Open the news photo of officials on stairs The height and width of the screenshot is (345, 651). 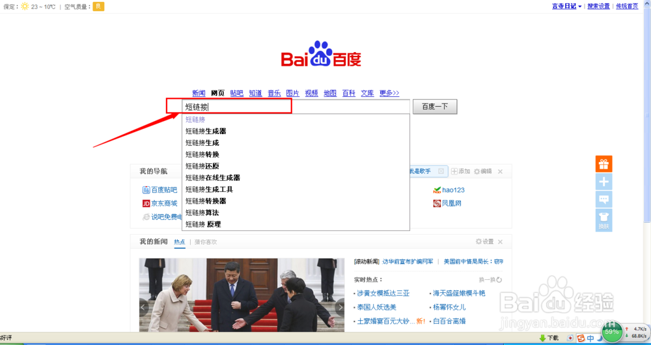pyautogui.click(x=242, y=295)
